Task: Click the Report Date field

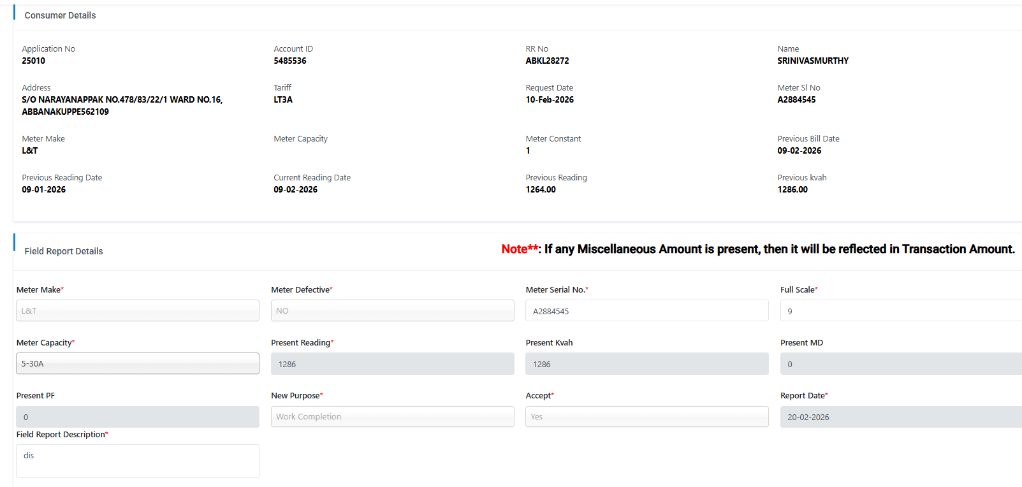Action: (900, 417)
